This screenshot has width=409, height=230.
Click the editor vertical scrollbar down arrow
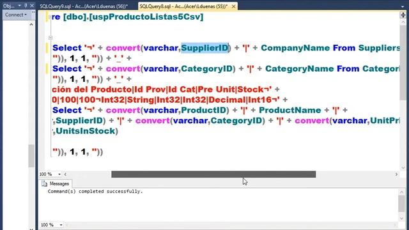(403, 167)
